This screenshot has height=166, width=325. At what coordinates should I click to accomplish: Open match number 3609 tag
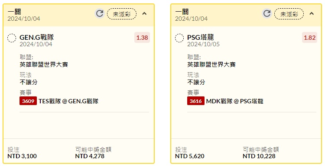pyautogui.click(x=28, y=101)
